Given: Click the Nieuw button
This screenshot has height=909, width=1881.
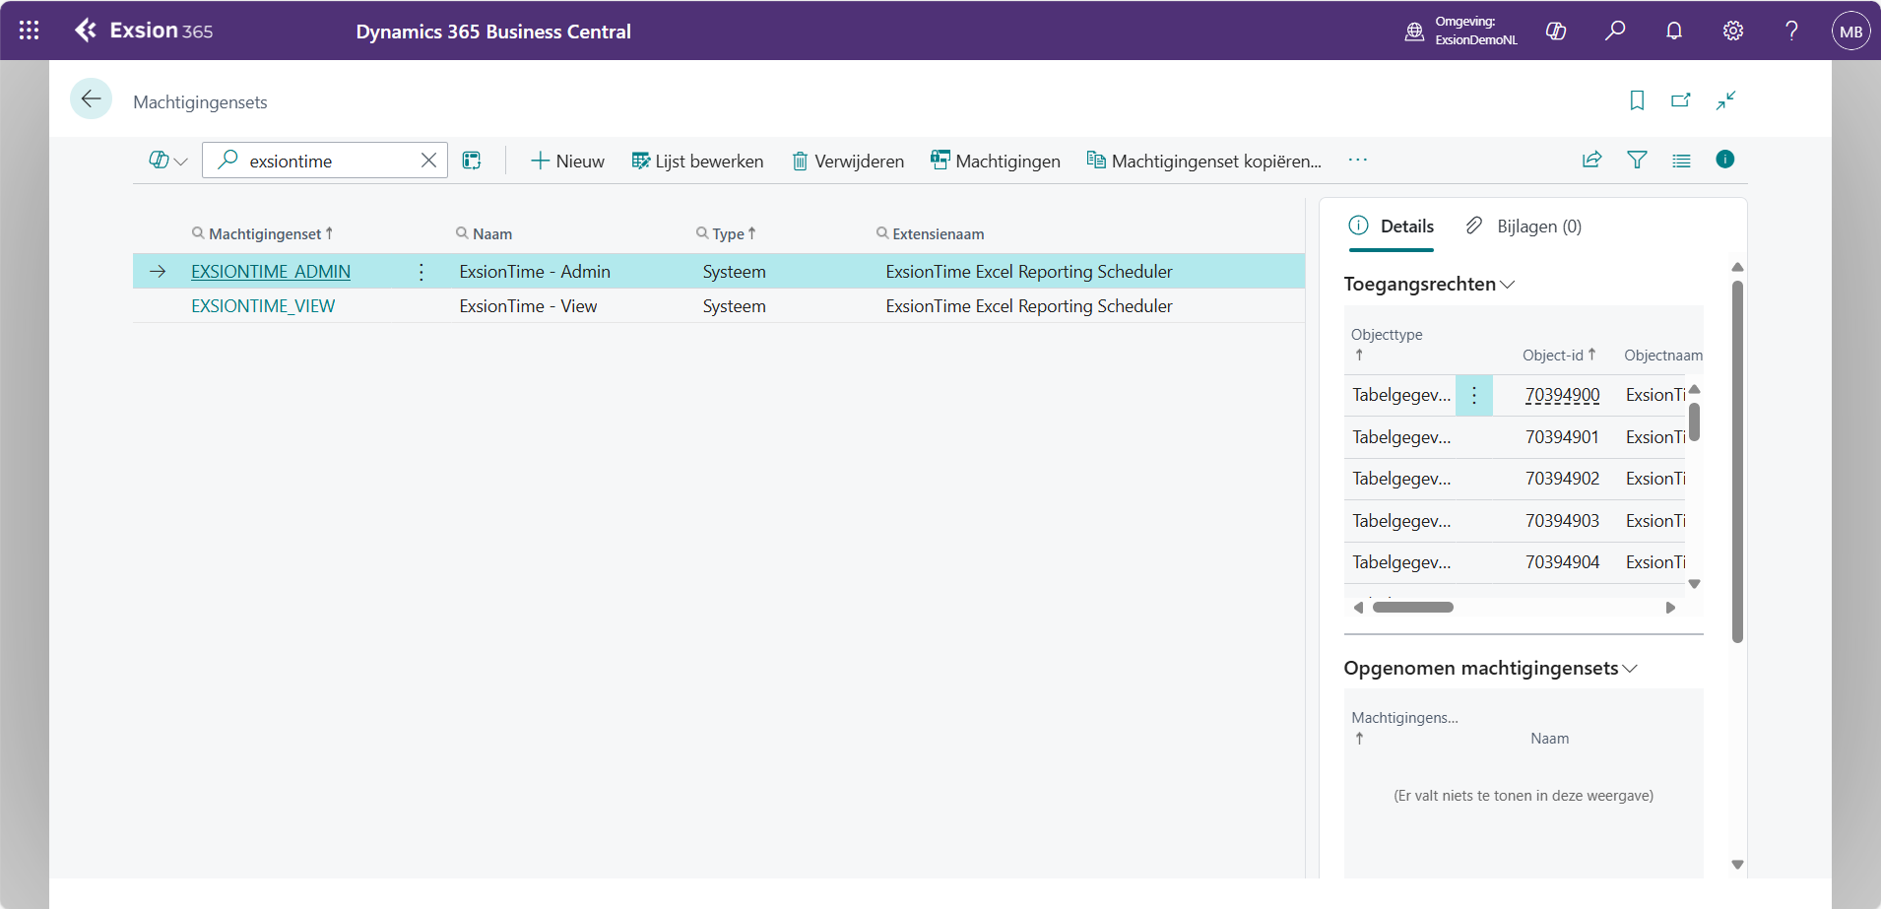Looking at the screenshot, I should tap(567, 162).
